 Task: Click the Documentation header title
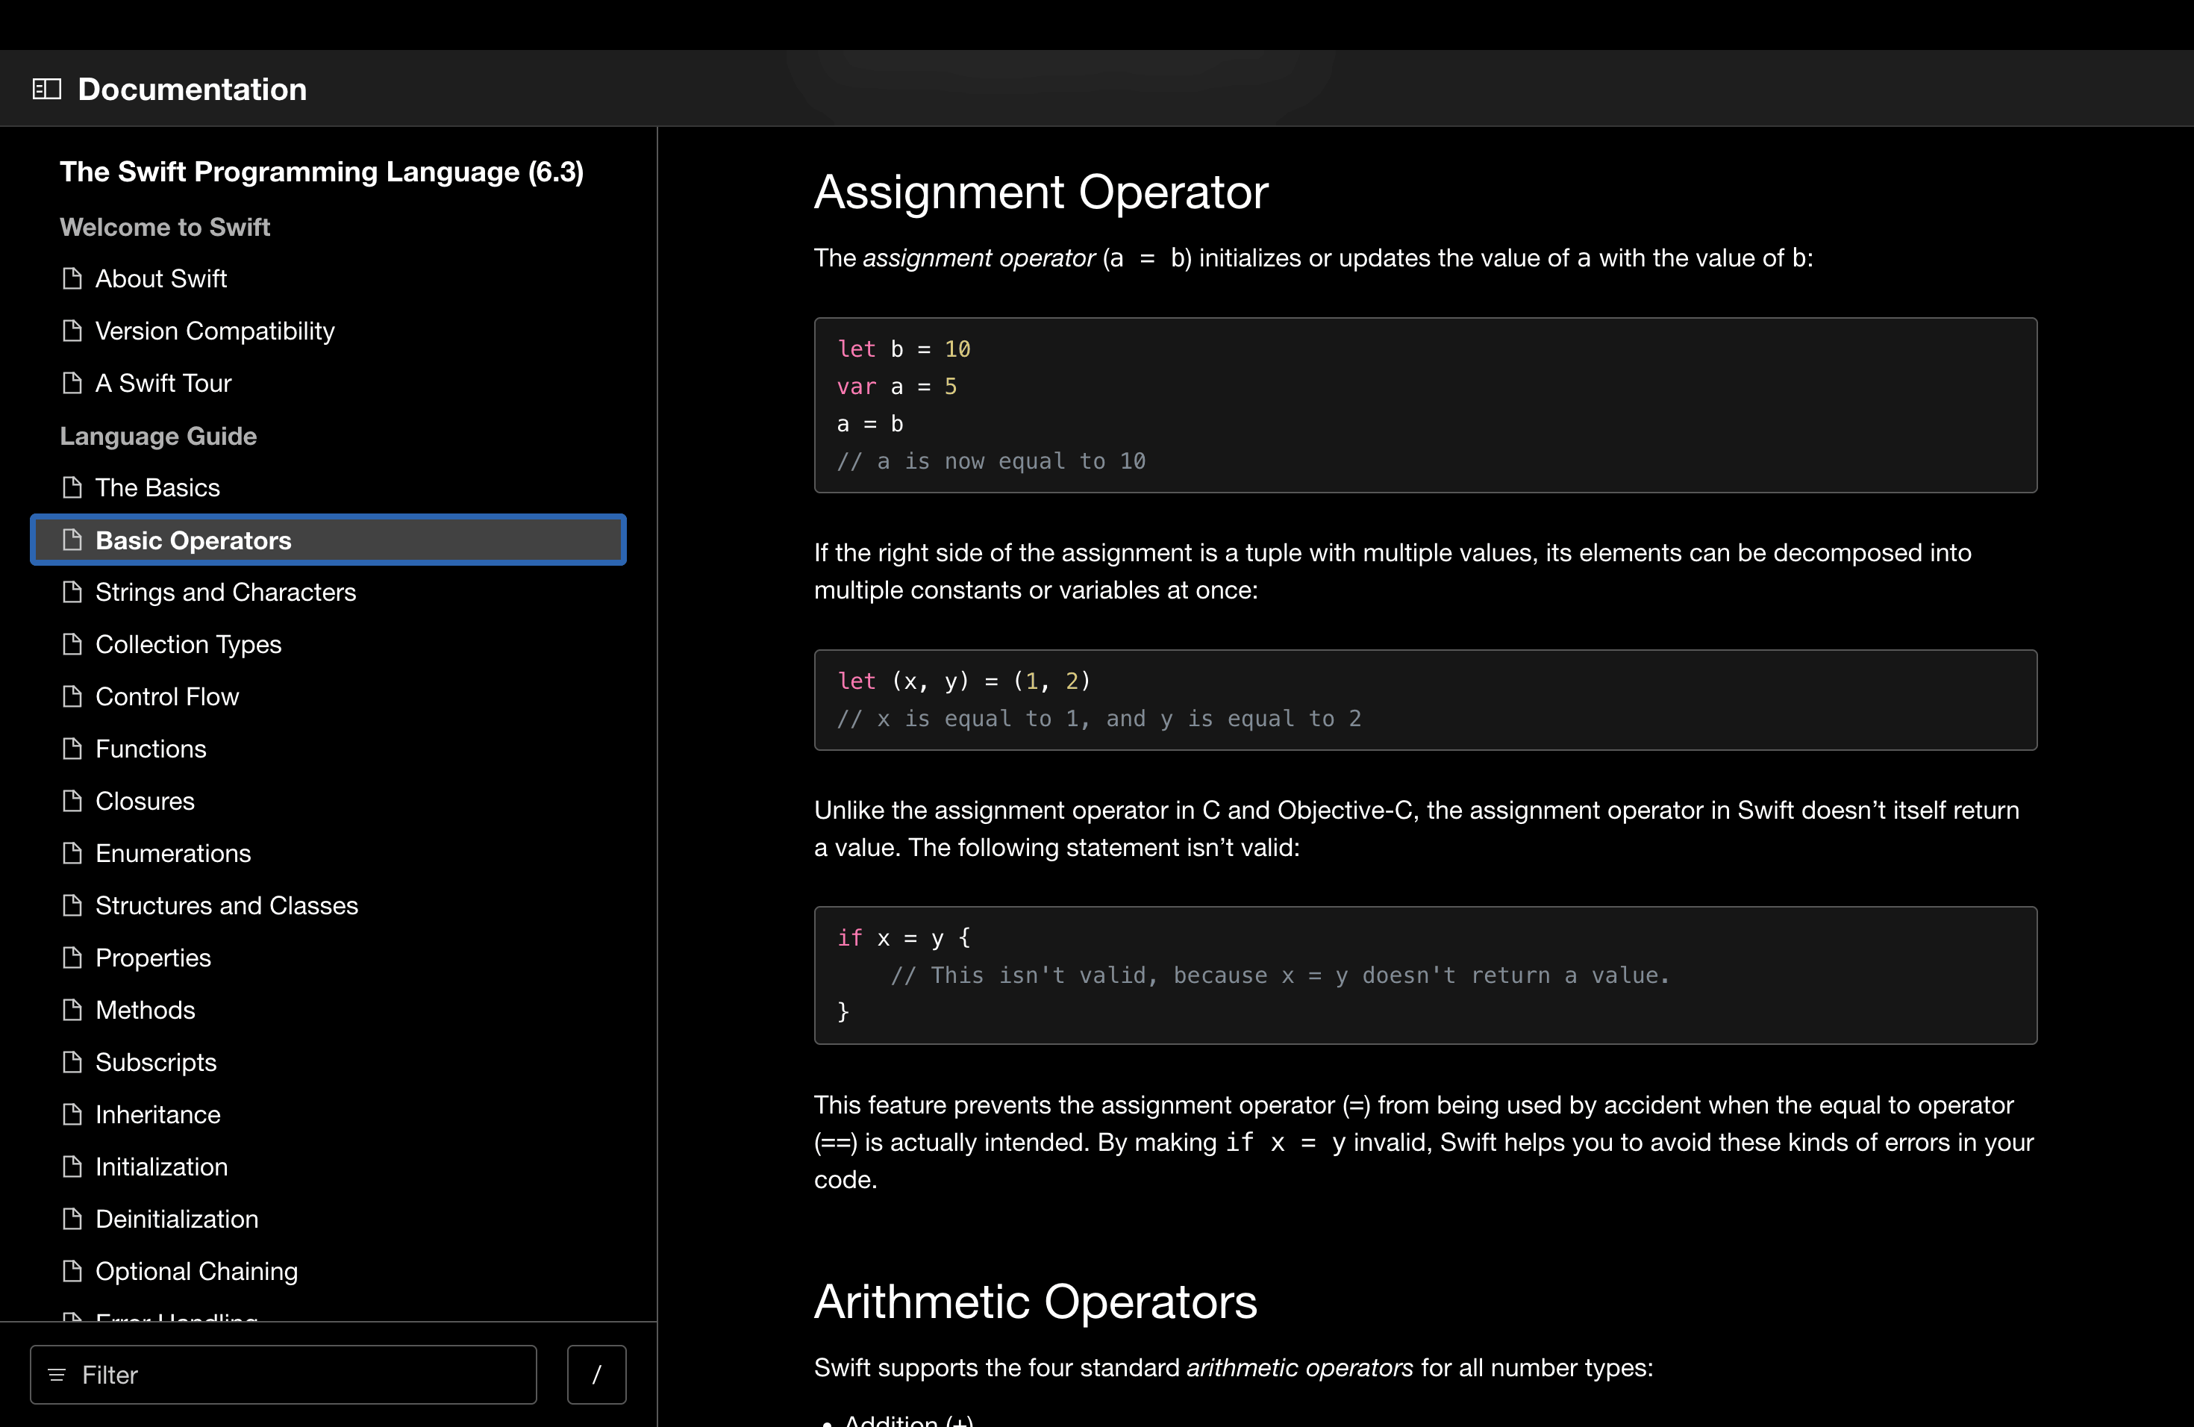click(x=192, y=90)
